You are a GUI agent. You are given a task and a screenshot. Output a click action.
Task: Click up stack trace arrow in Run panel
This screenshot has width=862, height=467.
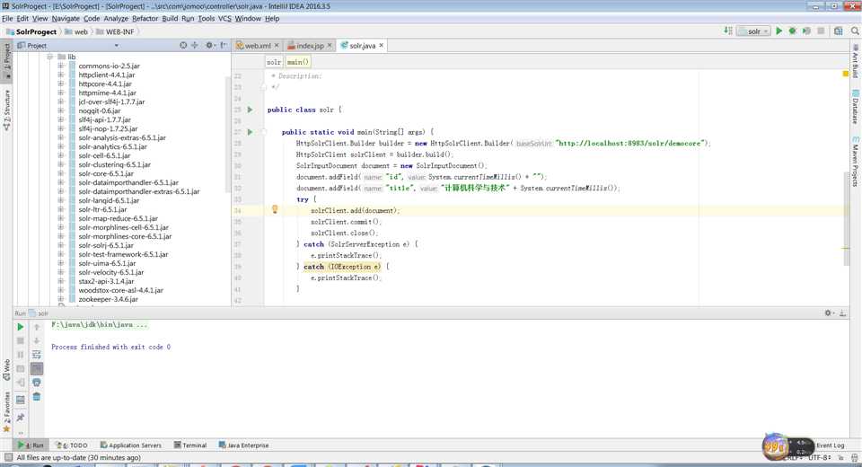(x=36, y=327)
